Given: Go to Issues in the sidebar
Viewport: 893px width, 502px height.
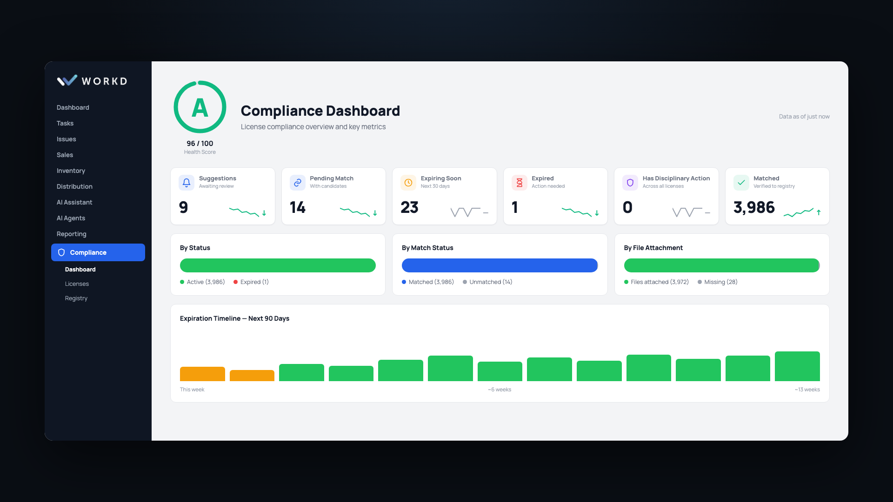Looking at the screenshot, I should click(67, 139).
